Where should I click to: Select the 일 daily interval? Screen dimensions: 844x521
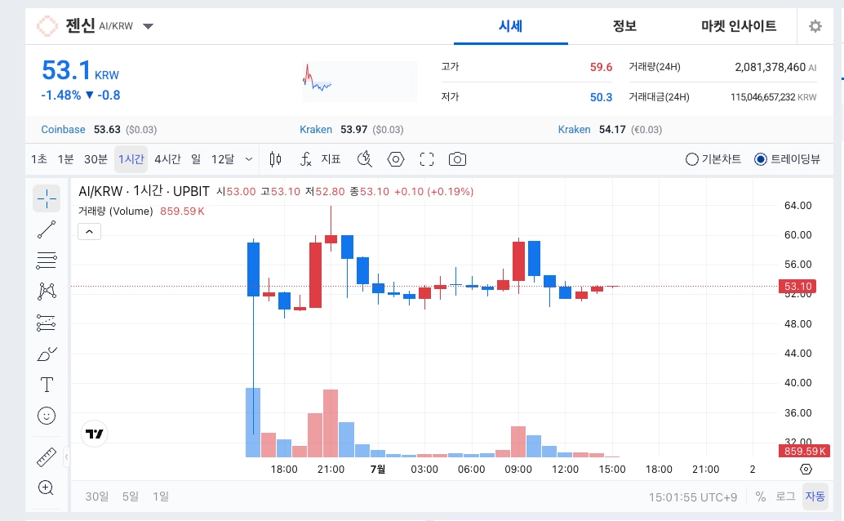click(196, 159)
